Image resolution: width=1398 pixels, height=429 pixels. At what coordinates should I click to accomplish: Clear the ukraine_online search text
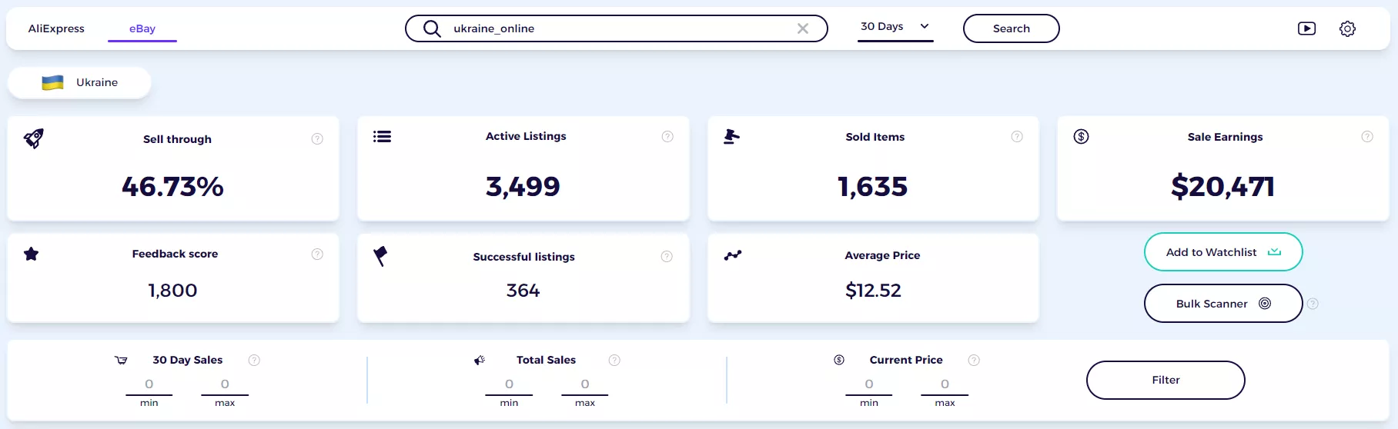803,28
